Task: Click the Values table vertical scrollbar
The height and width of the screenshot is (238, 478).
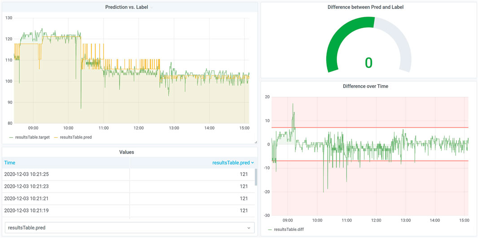Action: [256, 177]
